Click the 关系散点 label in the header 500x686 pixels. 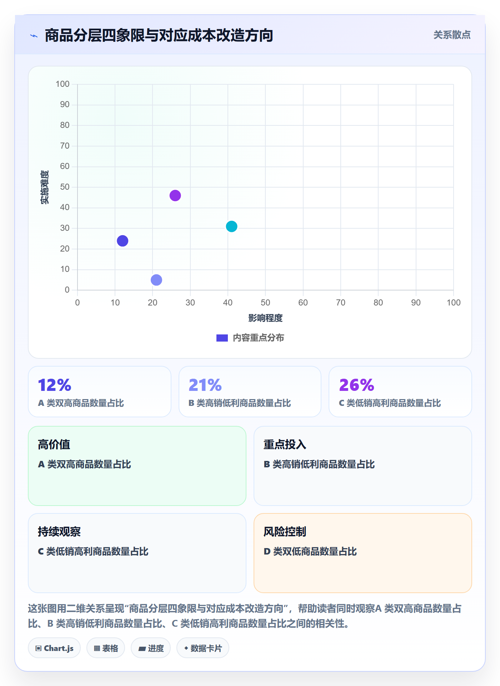pos(452,35)
